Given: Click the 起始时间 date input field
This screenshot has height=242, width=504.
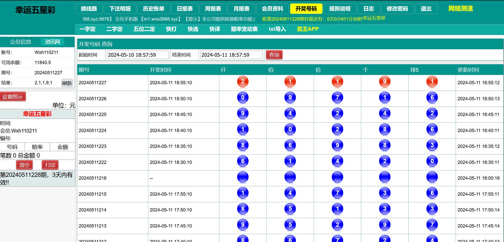Looking at the screenshot, I should coord(138,55).
